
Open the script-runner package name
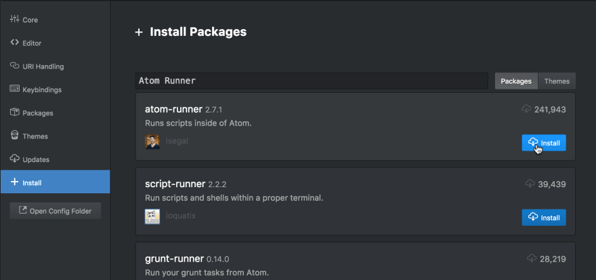175,184
